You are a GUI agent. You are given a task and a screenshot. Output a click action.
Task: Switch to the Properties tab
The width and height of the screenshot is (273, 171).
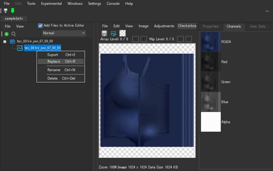tap(211, 26)
